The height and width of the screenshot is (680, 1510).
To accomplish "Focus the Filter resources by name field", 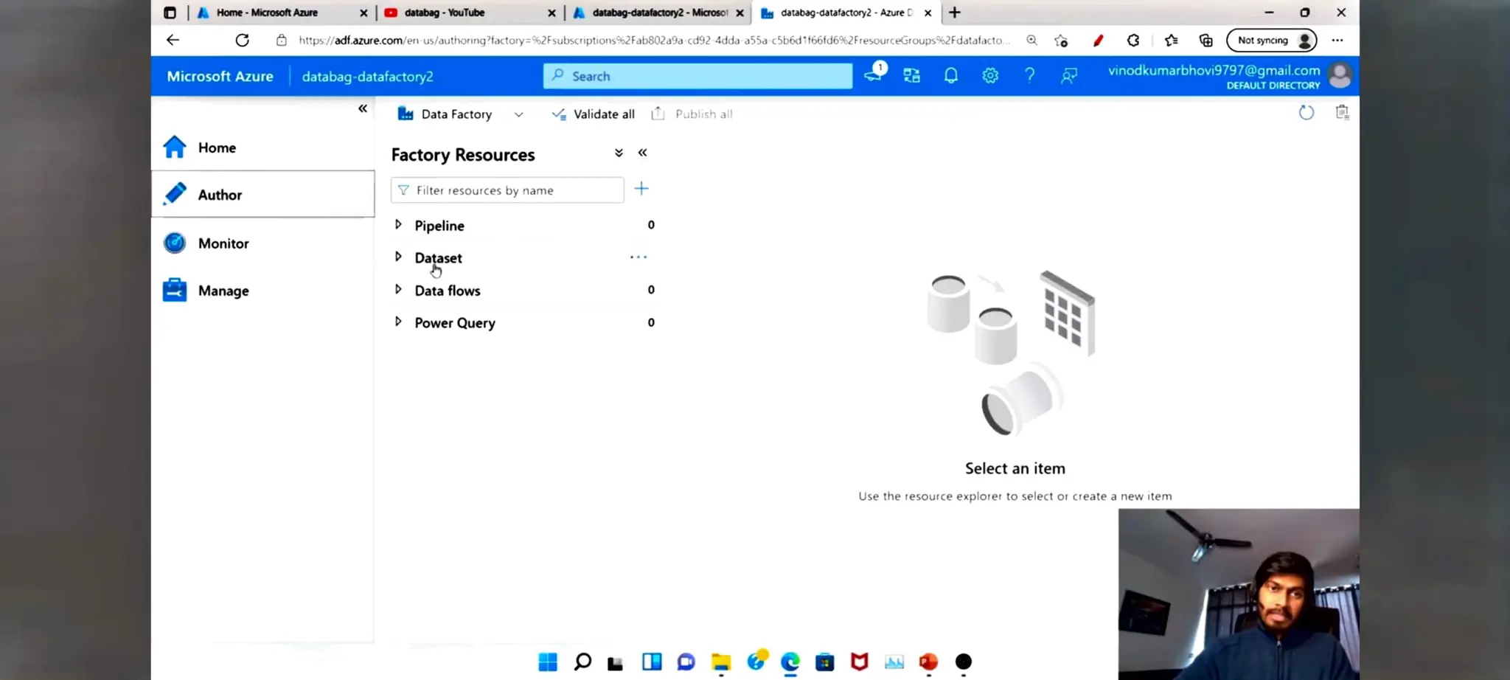I will click(507, 190).
